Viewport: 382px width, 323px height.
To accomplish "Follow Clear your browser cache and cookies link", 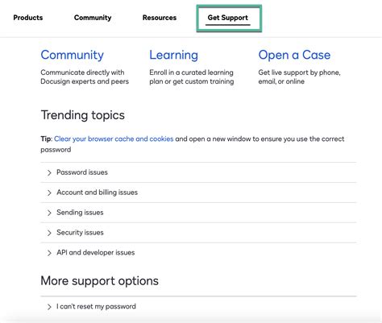I will coord(114,139).
